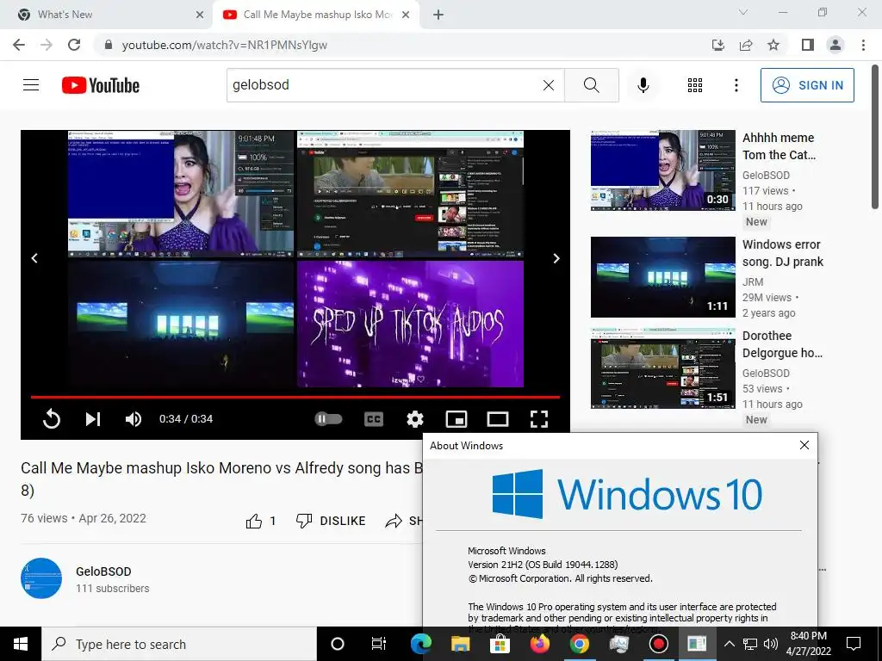The height and width of the screenshot is (661, 882).
Task: Clear the gelobsod search text
Action: [549, 85]
